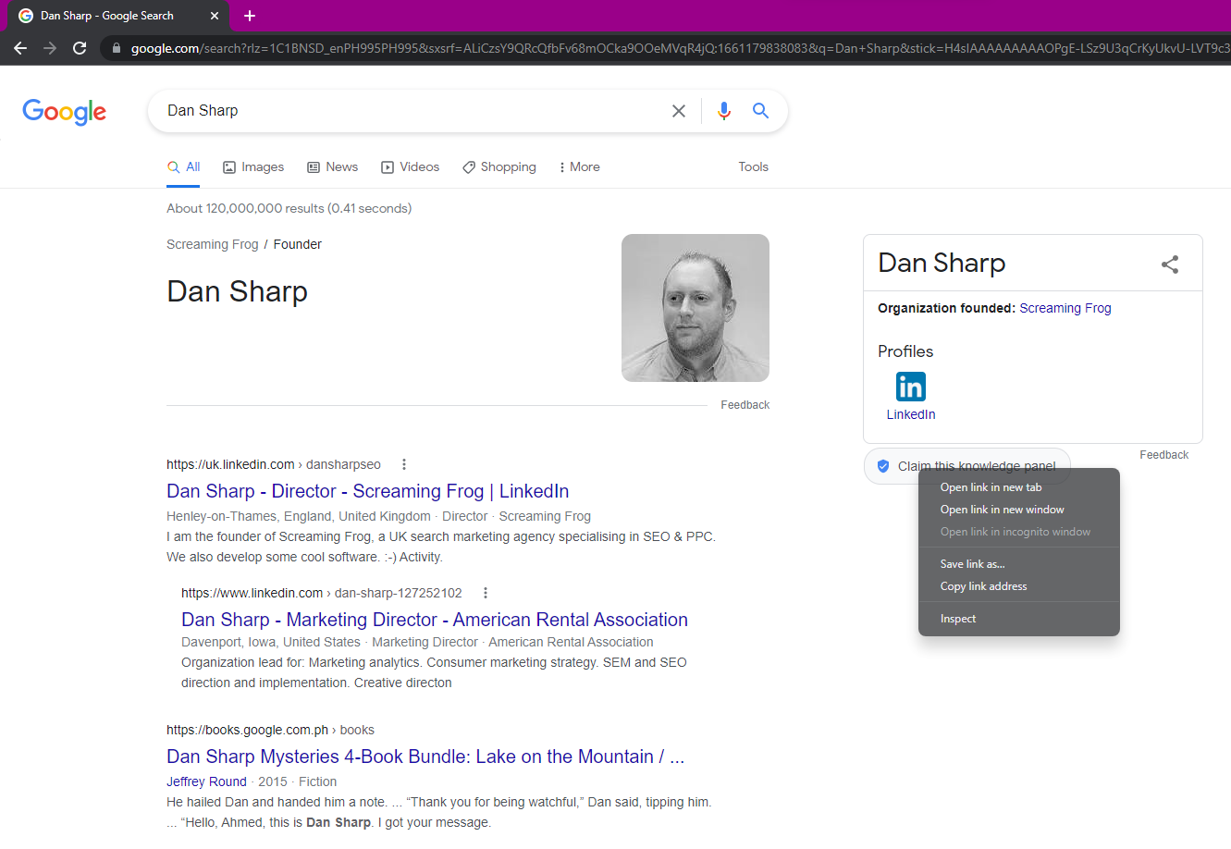Click the About 120,000,000 results text

click(x=289, y=208)
